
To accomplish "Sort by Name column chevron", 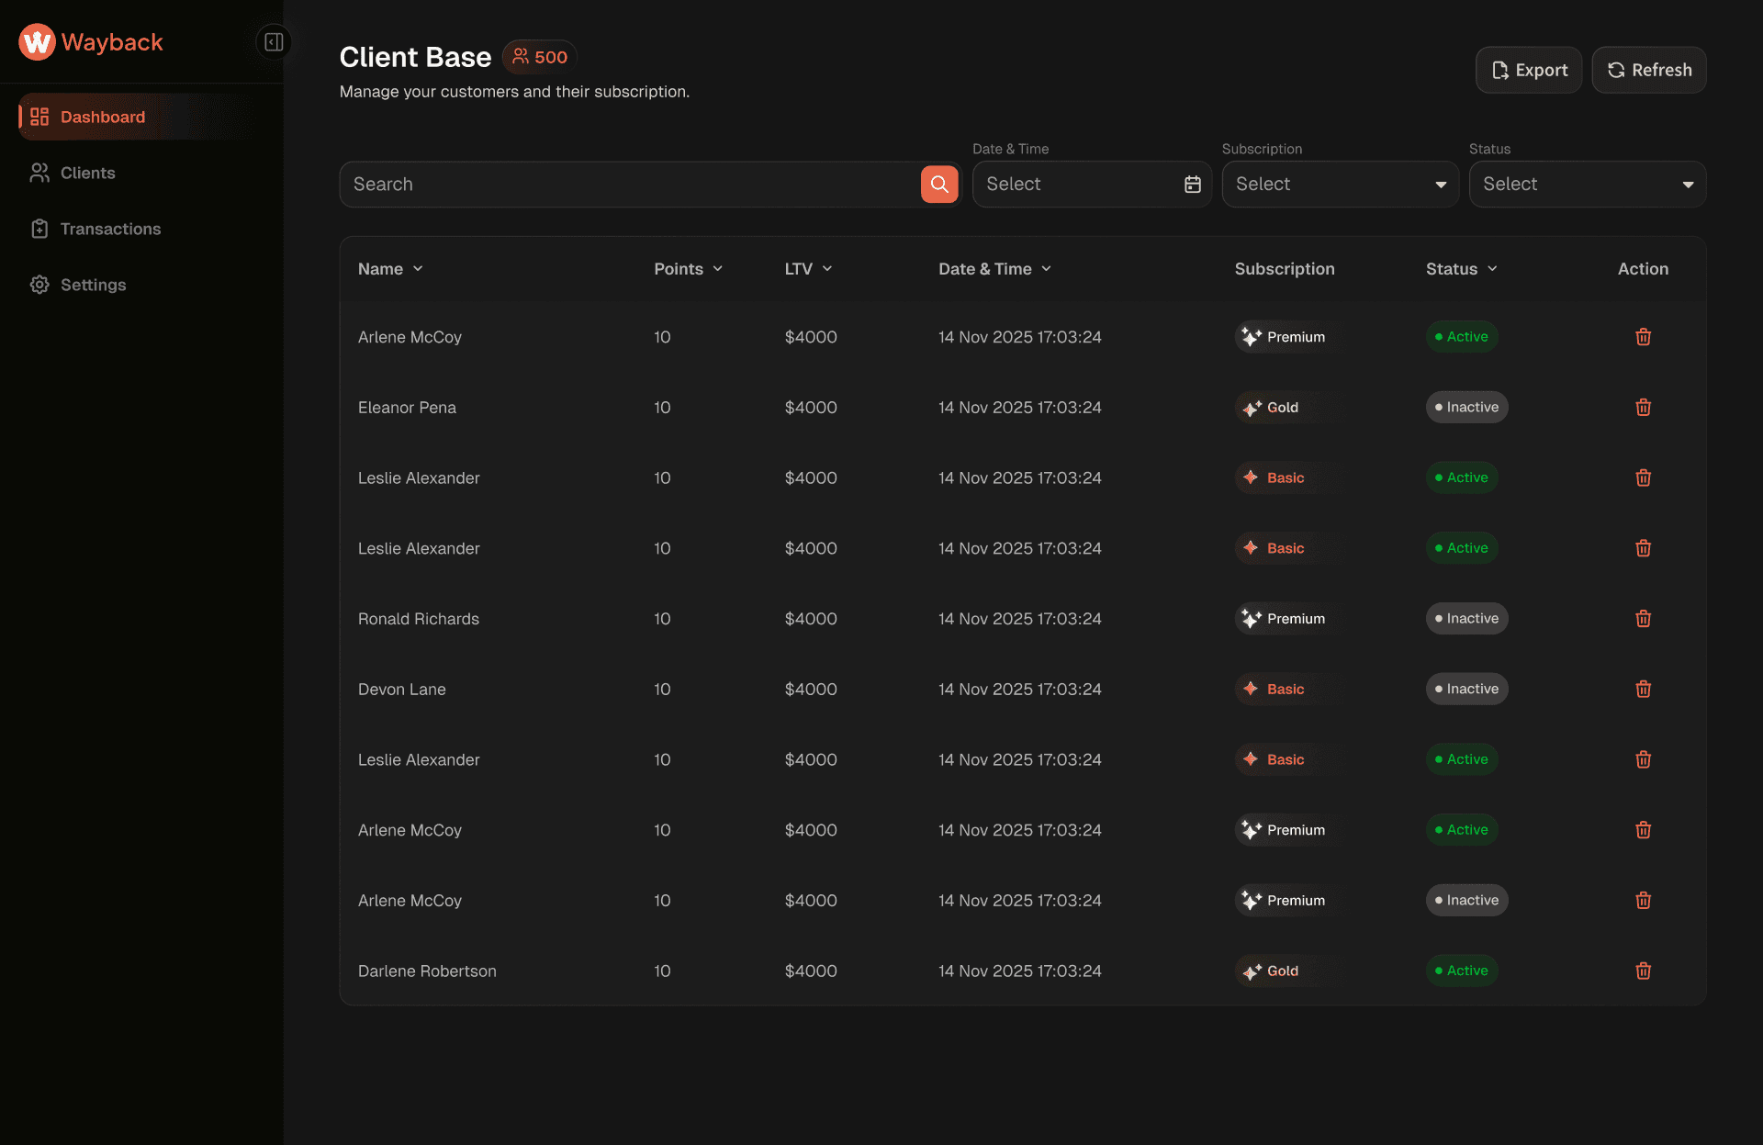I will 418,269.
